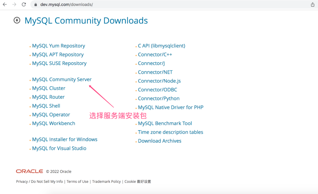Open MySQL Community Server link
Screen dimensions: 318x194
click(x=62, y=80)
